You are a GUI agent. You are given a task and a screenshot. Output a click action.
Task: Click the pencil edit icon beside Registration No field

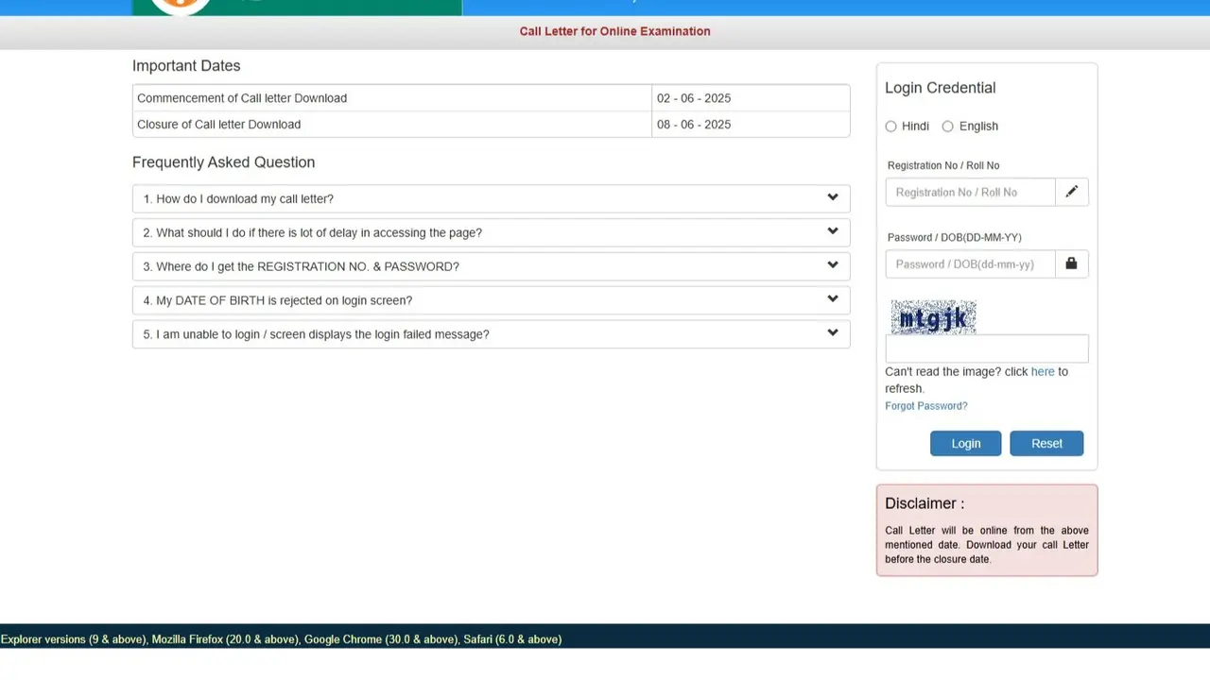coord(1071,192)
